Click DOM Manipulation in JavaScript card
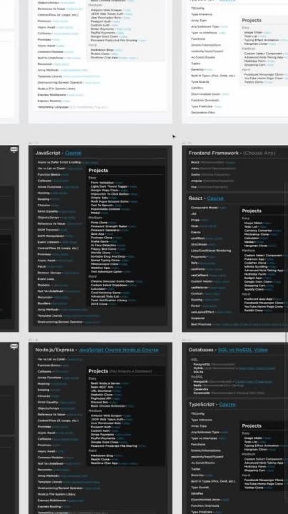Screen dimensions: 288x514 click(51, 236)
